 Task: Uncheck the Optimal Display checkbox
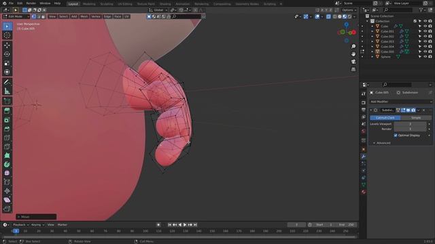point(396,136)
